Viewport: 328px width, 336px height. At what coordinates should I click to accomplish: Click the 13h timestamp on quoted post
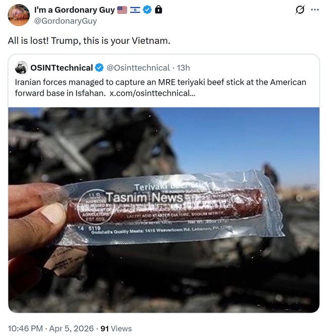point(183,68)
